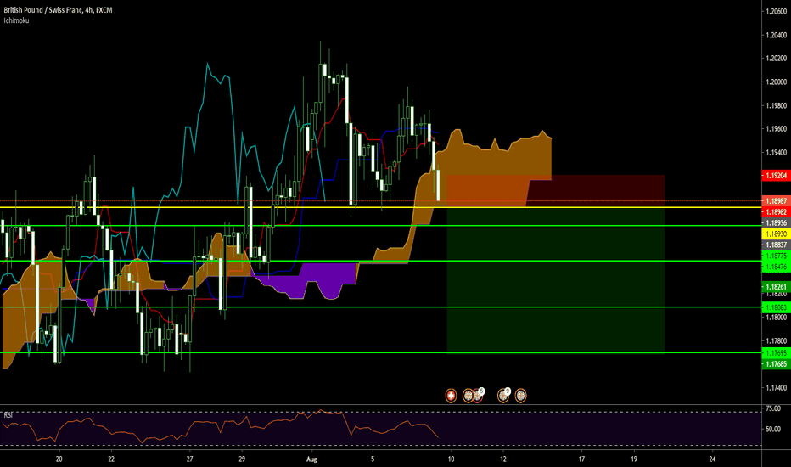This screenshot has height=467, width=791.
Task: Click the gray 1.18936 price label
Action: point(776,223)
